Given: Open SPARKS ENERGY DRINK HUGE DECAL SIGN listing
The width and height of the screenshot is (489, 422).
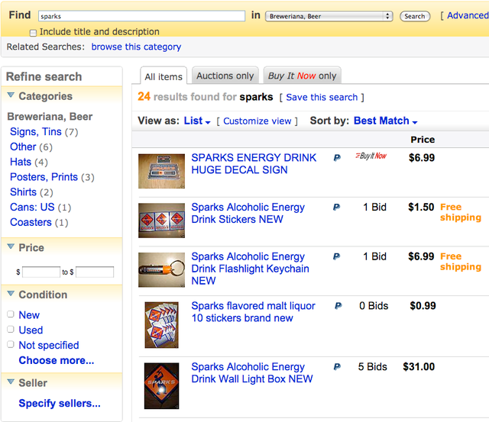Looking at the screenshot, I should click(x=254, y=164).
